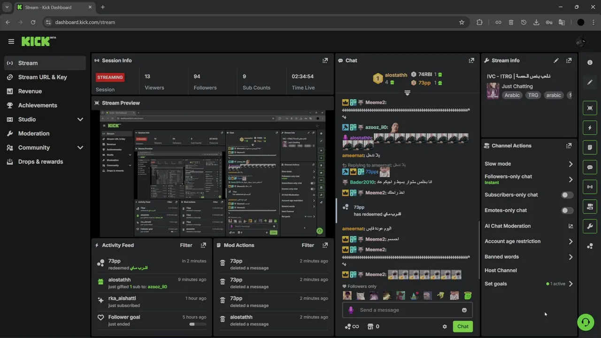
Task: Open Achievements page
Action: tap(45, 105)
